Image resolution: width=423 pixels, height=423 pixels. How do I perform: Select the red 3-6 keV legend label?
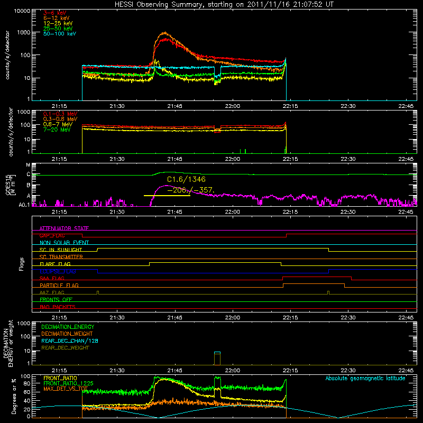(55, 13)
